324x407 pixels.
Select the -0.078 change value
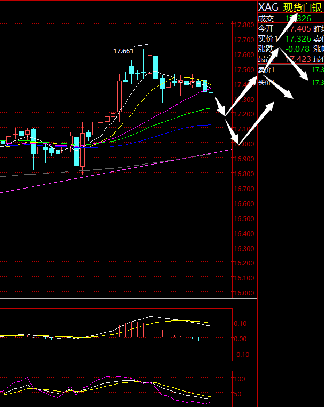(x=297, y=49)
